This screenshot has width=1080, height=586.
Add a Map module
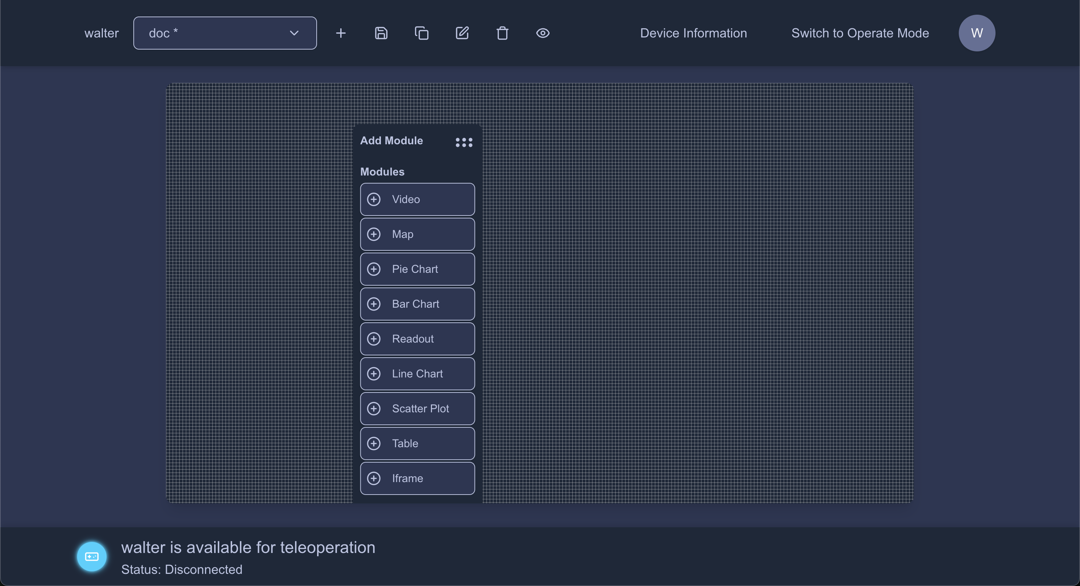coord(417,234)
